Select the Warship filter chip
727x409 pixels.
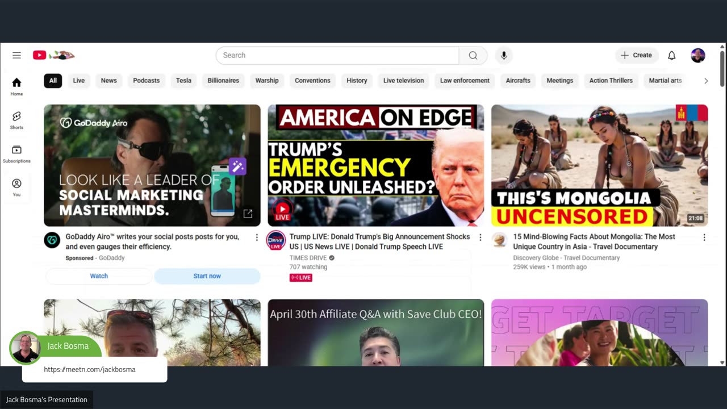pyautogui.click(x=267, y=81)
